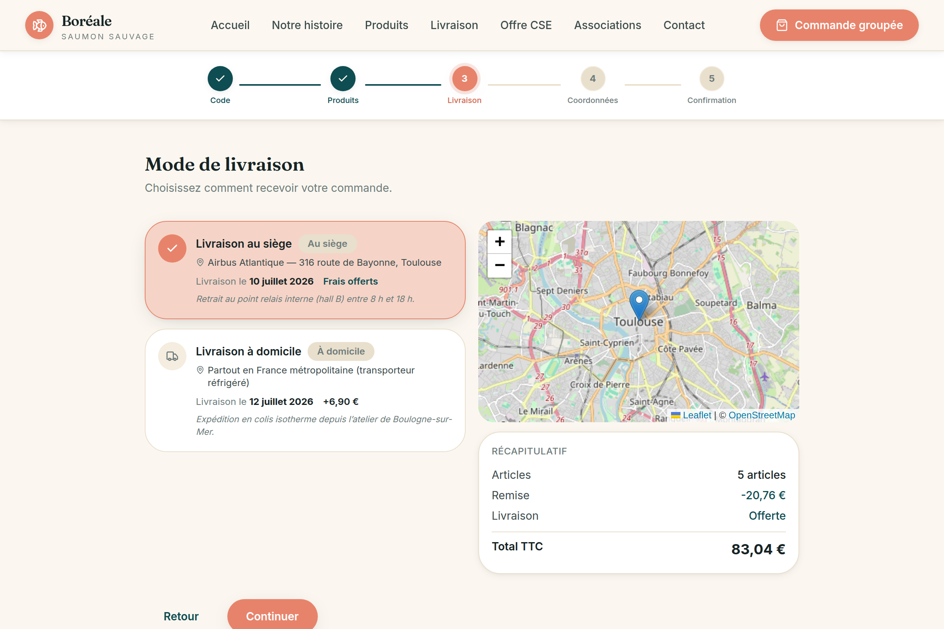
Task: Zoom in on the map
Action: 500,241
